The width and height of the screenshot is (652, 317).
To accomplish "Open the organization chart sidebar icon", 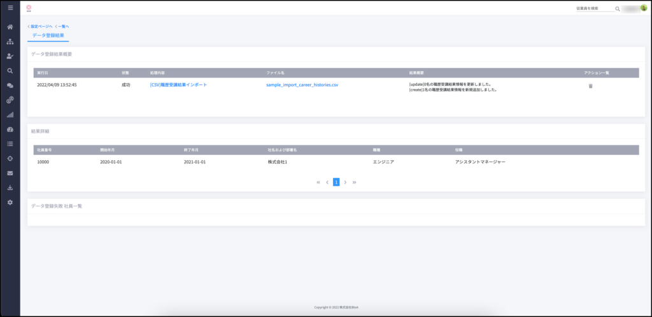I will [x=10, y=41].
